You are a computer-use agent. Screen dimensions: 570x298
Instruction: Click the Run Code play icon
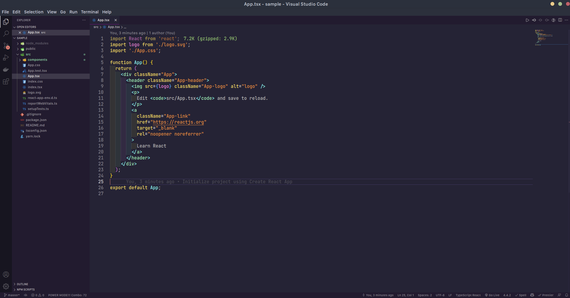[527, 20]
